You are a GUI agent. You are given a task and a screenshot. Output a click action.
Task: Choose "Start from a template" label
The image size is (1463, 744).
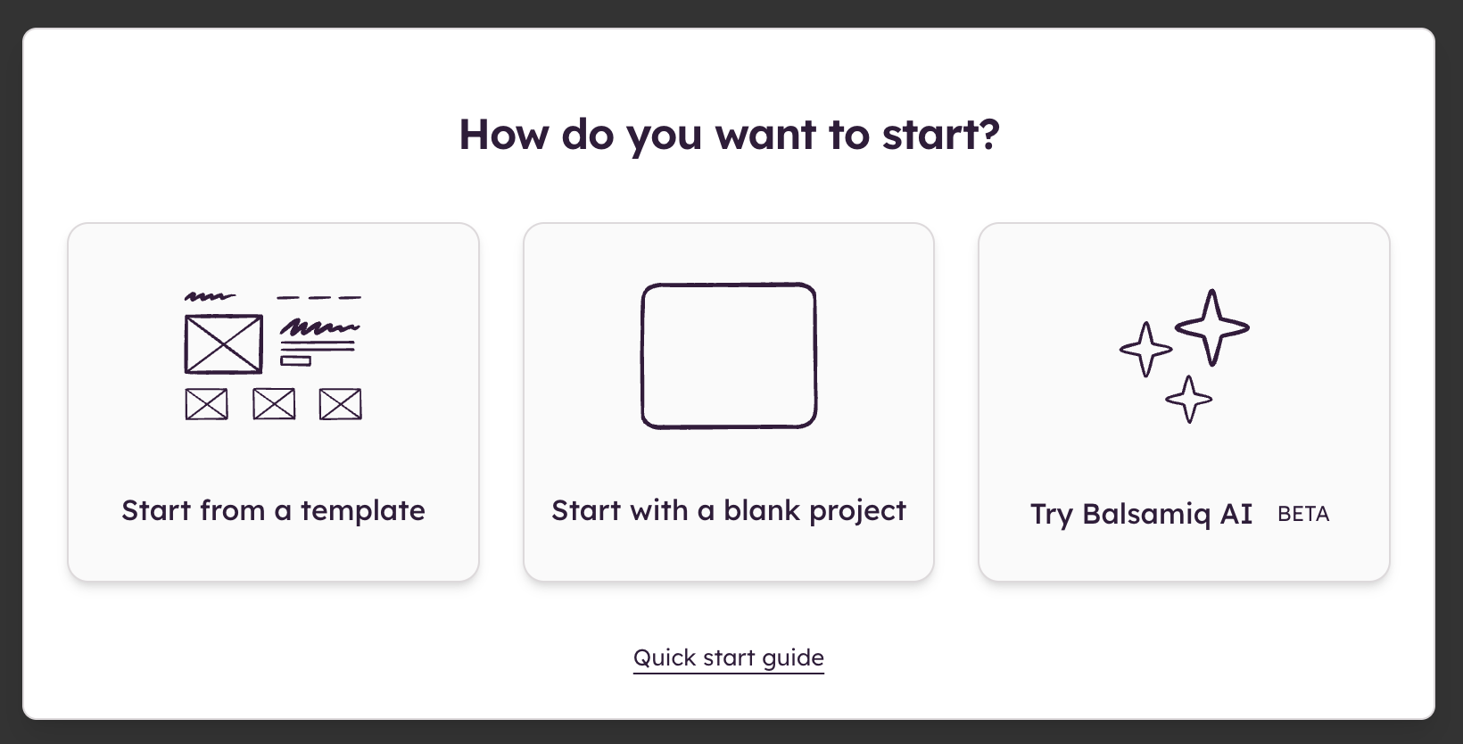tap(273, 510)
